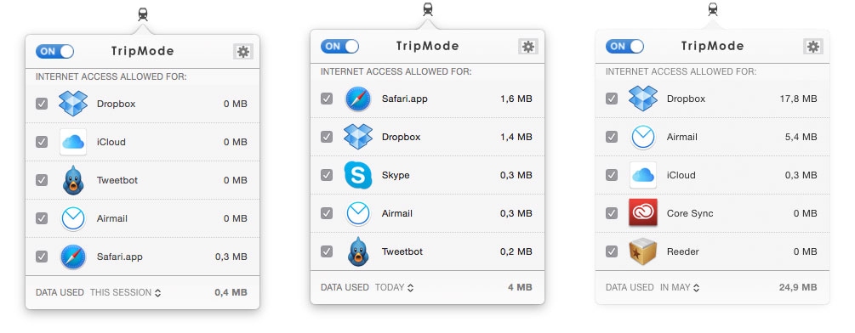Screen dimensions: 855x333
Task: Click the iCloud icon in the This Session panel
Action: [73, 142]
